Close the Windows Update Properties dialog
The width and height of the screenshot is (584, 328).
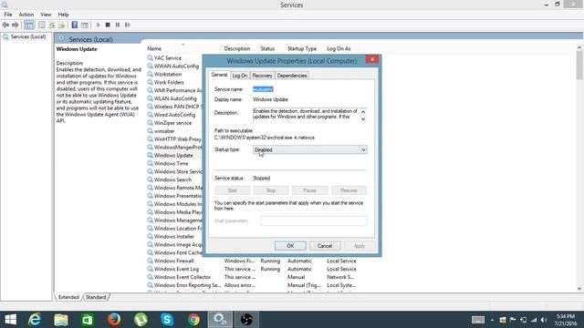(x=371, y=59)
